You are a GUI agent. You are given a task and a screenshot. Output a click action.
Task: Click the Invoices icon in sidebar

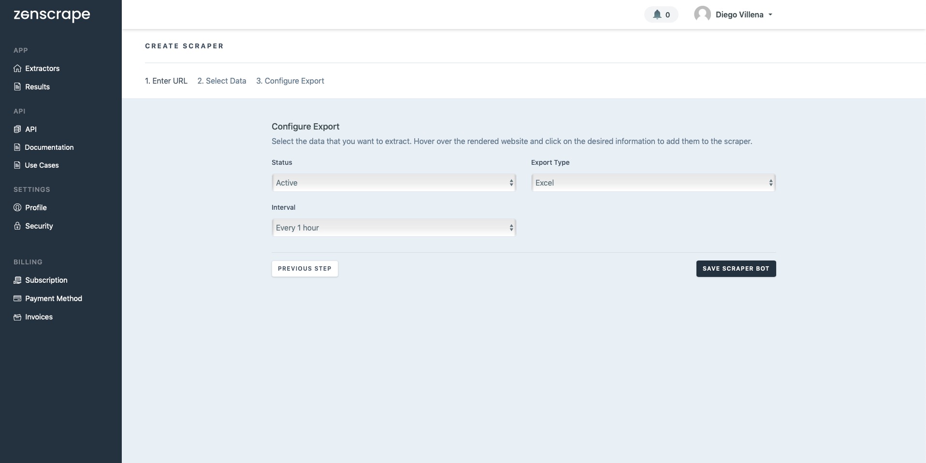pos(17,317)
